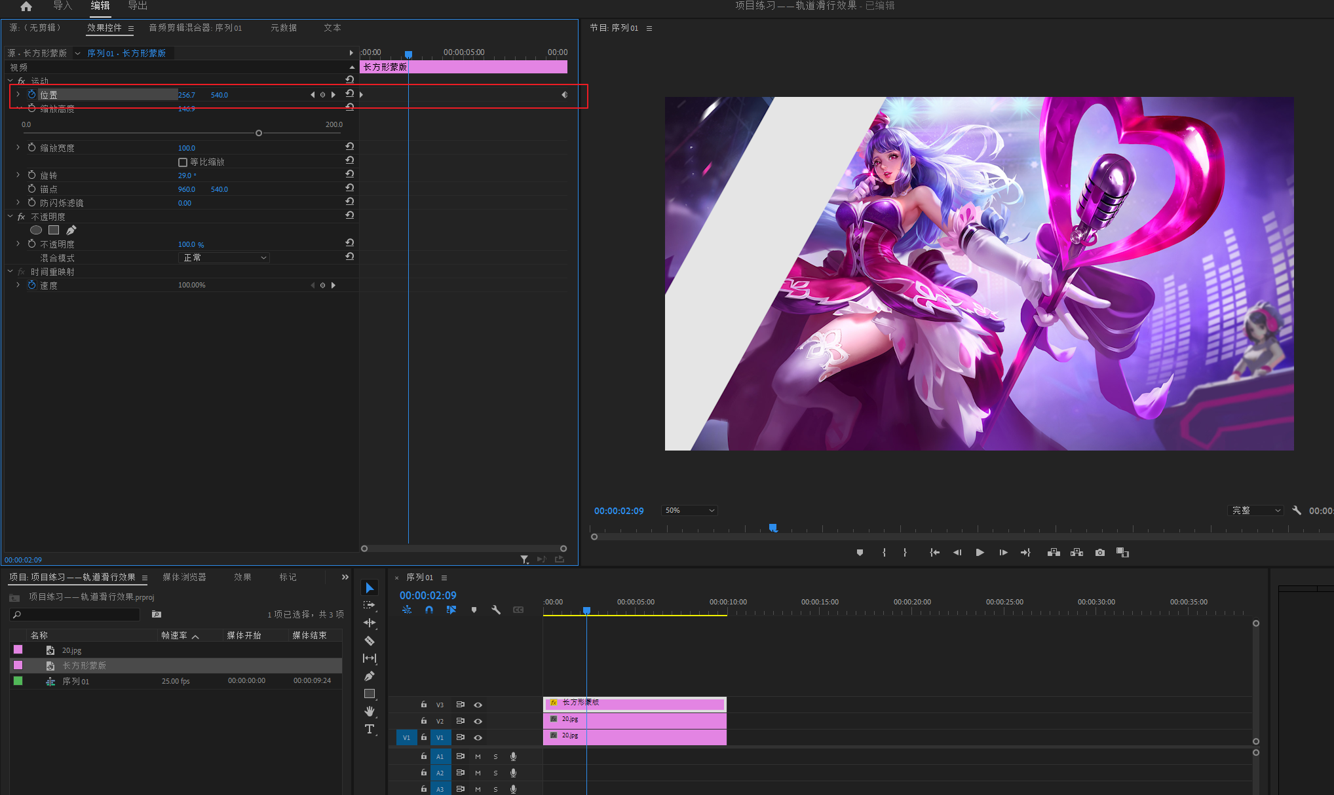1334x795 pixels.
Task: Mute audio track A1
Action: (x=478, y=756)
